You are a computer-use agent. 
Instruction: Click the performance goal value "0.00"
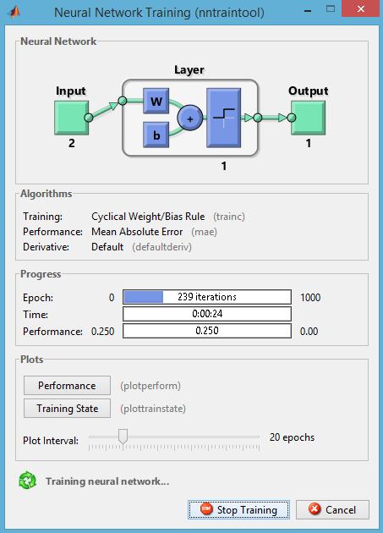(x=309, y=332)
